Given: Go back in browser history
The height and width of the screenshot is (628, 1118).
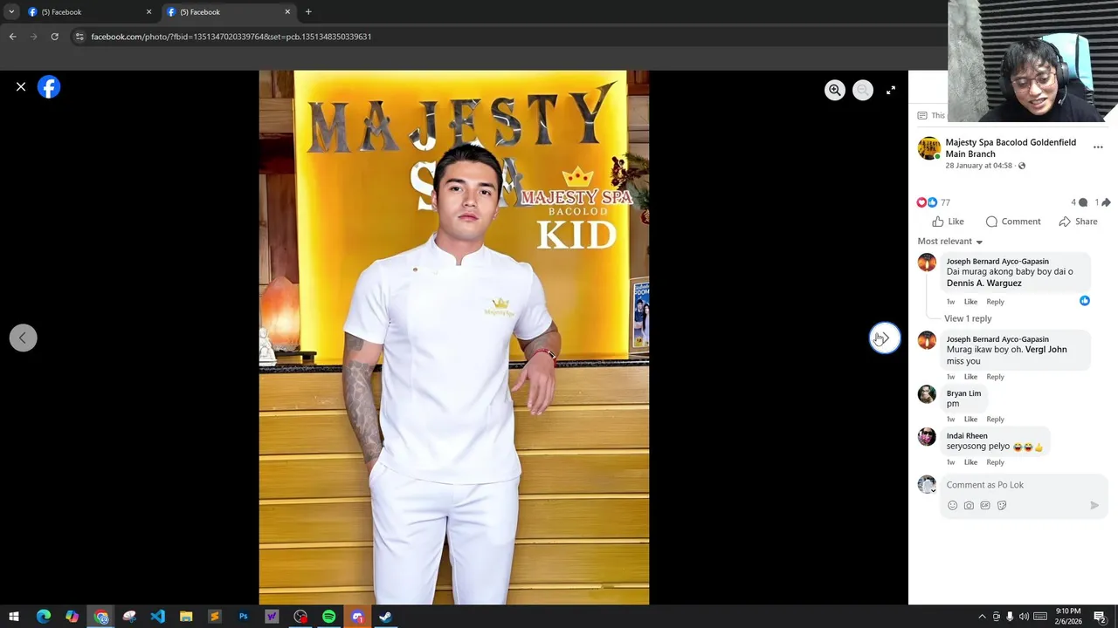Looking at the screenshot, I should coord(12,37).
